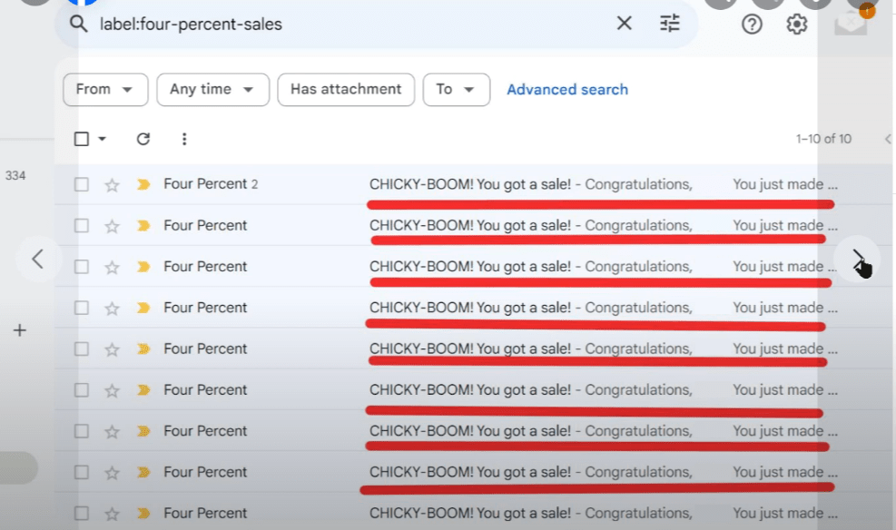This screenshot has height=530, width=896.
Task: Click the left arrow navigation circle
Action: pos(38,259)
